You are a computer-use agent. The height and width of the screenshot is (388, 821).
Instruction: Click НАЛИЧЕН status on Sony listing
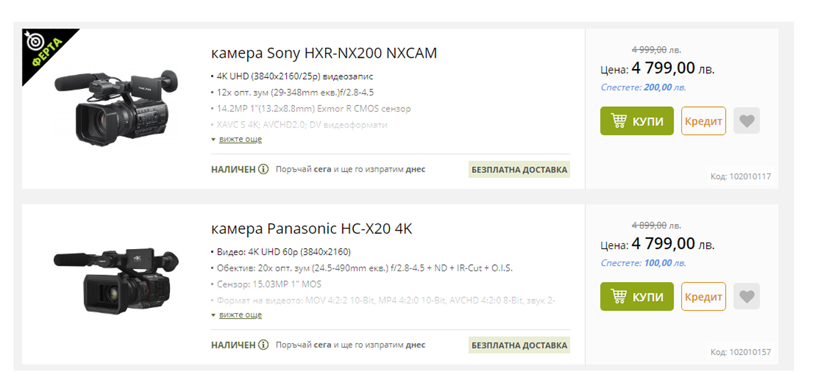click(233, 170)
